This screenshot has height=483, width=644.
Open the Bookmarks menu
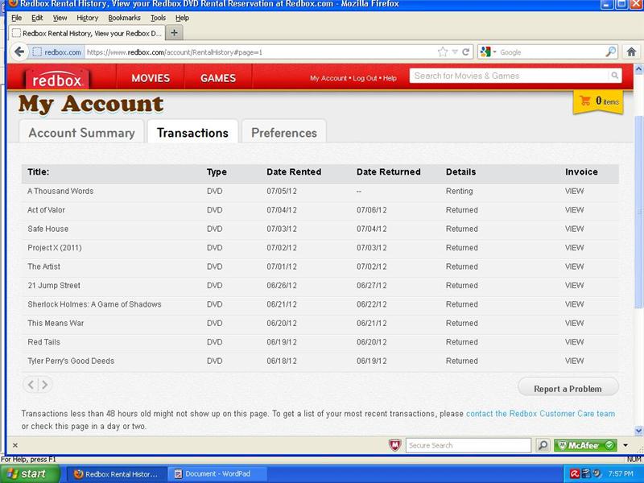tap(124, 18)
